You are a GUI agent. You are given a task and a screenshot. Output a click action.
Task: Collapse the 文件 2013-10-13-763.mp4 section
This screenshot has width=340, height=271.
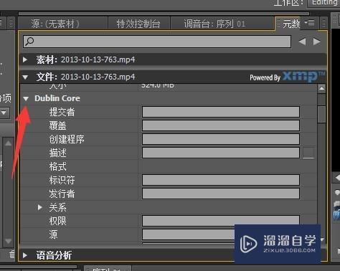pos(25,77)
